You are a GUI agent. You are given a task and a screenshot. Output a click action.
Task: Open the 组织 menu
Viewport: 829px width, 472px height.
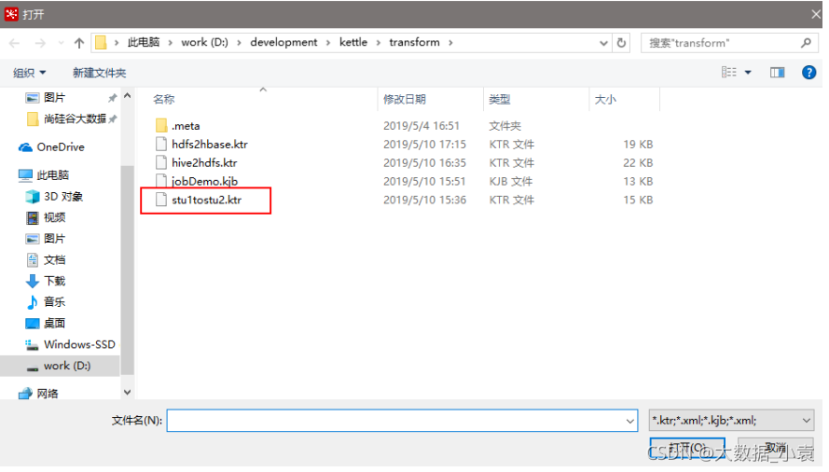coord(30,73)
